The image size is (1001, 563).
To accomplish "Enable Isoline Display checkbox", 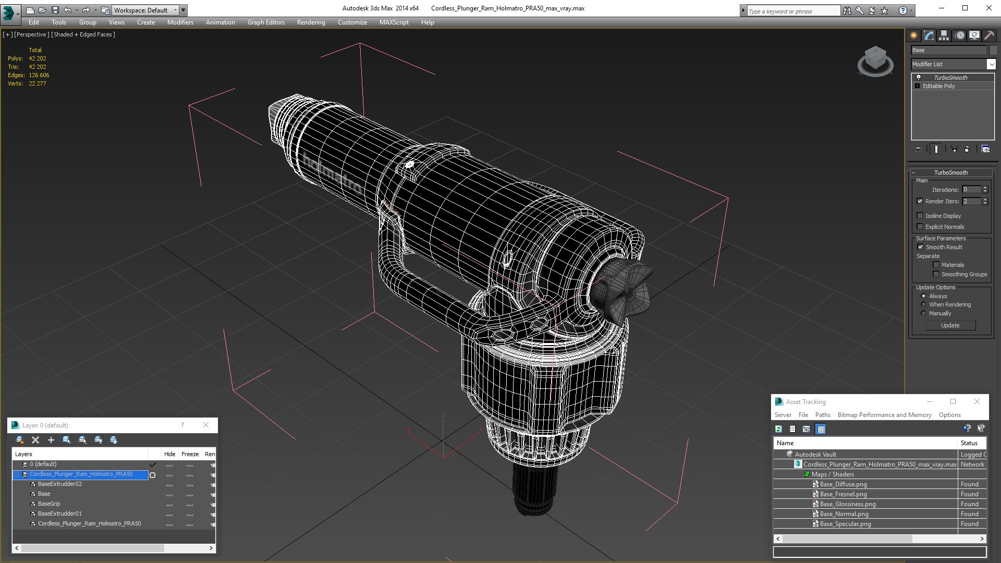I will point(920,216).
